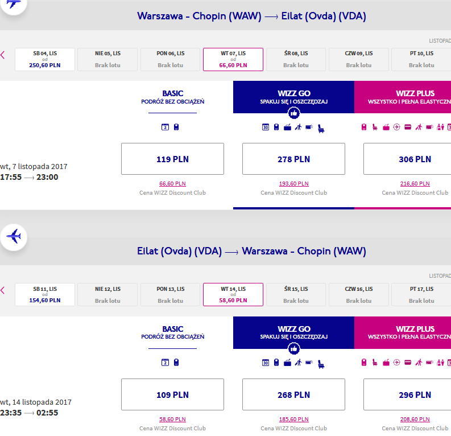
Task: Click the thumbs-up badge on return WIZZ GO
Action: [293, 349]
